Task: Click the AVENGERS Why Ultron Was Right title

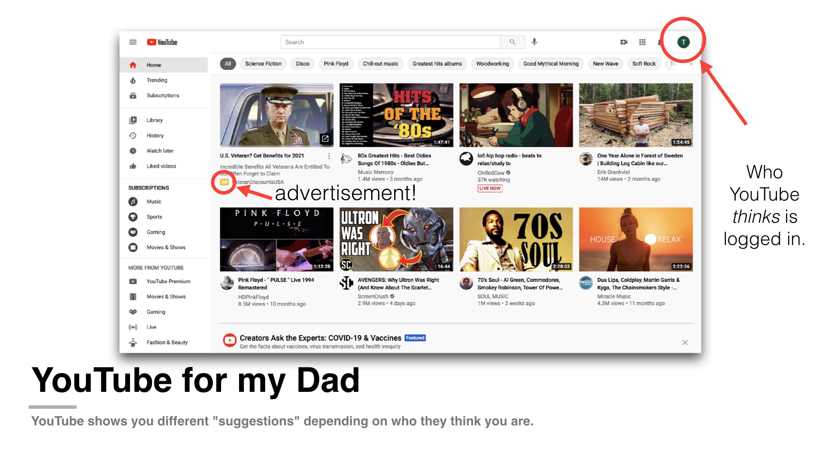Action: point(398,284)
